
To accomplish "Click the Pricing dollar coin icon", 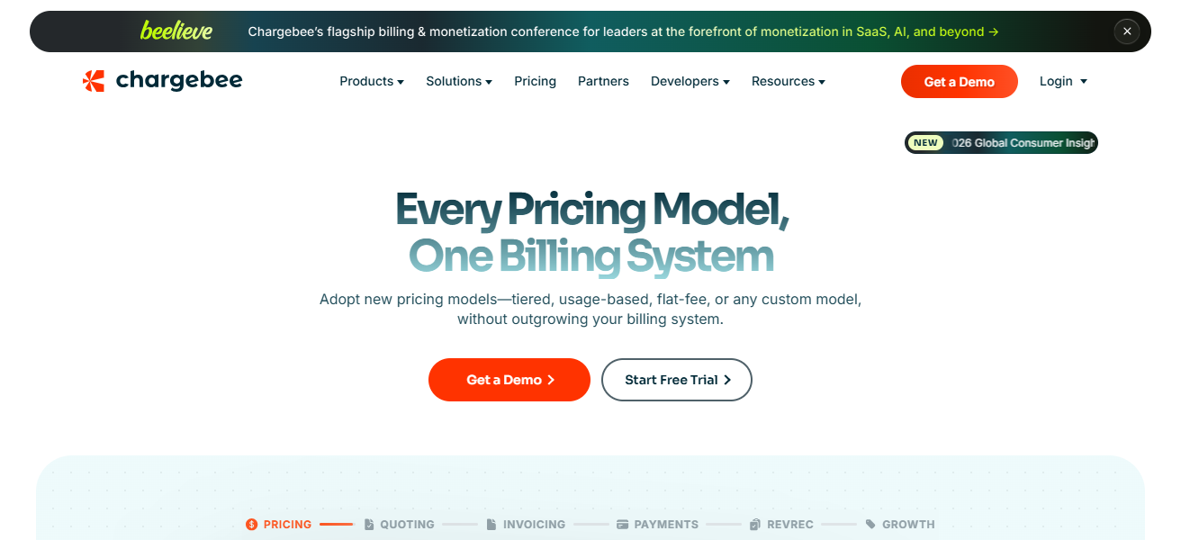I will tap(252, 525).
